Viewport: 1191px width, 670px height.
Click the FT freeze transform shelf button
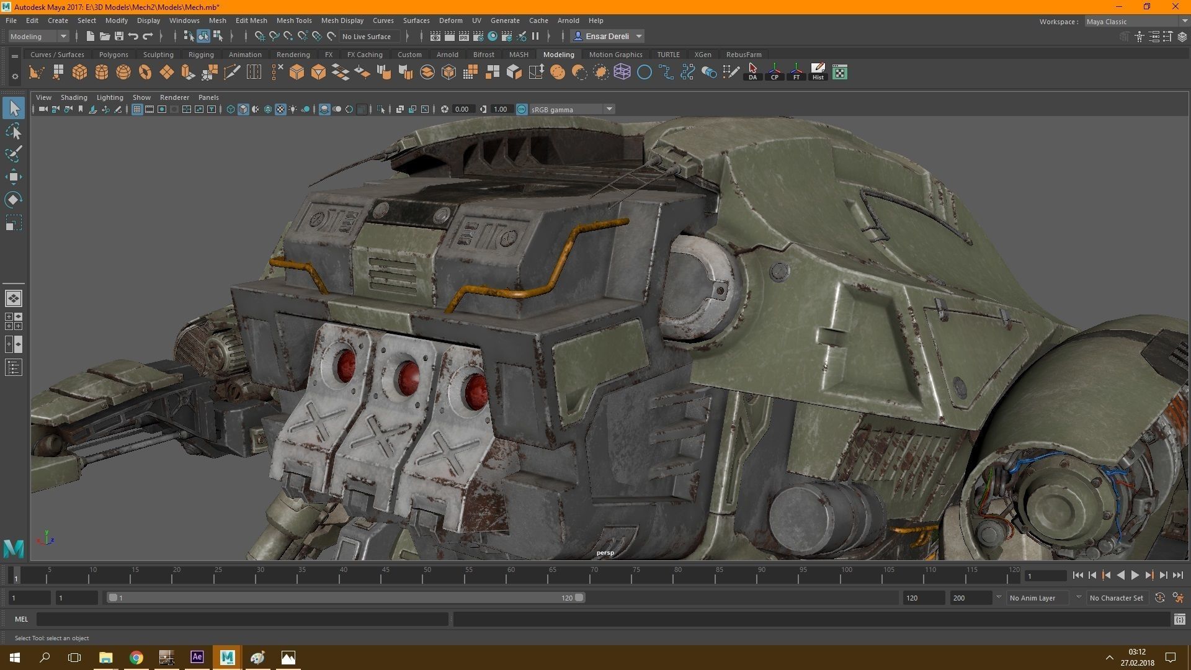(796, 73)
